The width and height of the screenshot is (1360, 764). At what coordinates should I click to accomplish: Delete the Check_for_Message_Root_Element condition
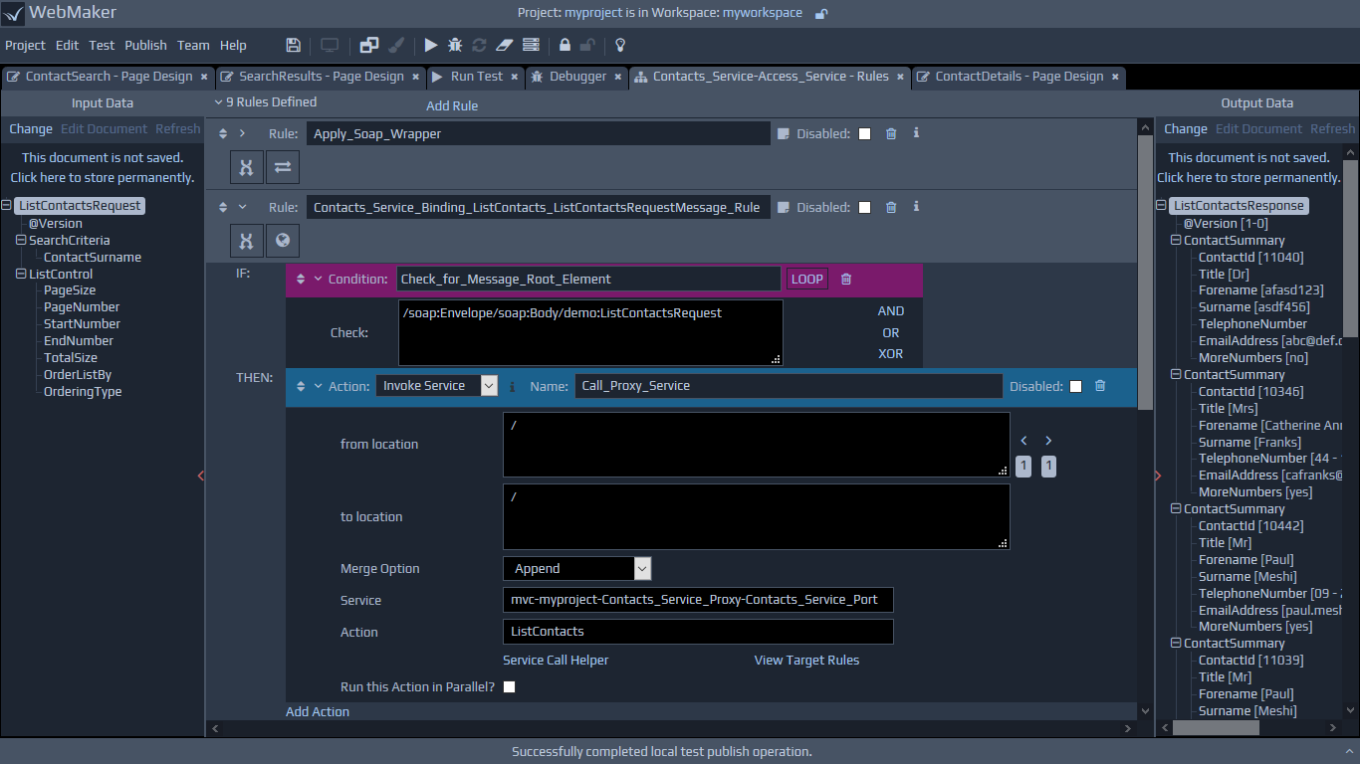pyautogui.click(x=846, y=280)
